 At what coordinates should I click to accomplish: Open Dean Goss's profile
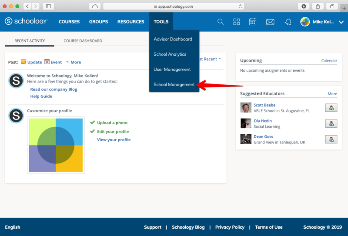(264, 136)
